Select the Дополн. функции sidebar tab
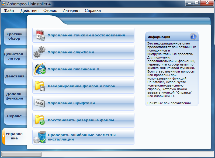This screenshot has width=215, height=158. coord(15,96)
